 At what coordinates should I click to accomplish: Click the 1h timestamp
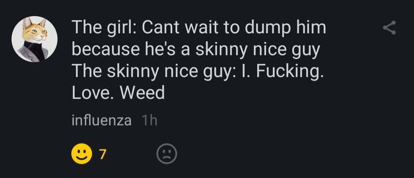pos(150,120)
